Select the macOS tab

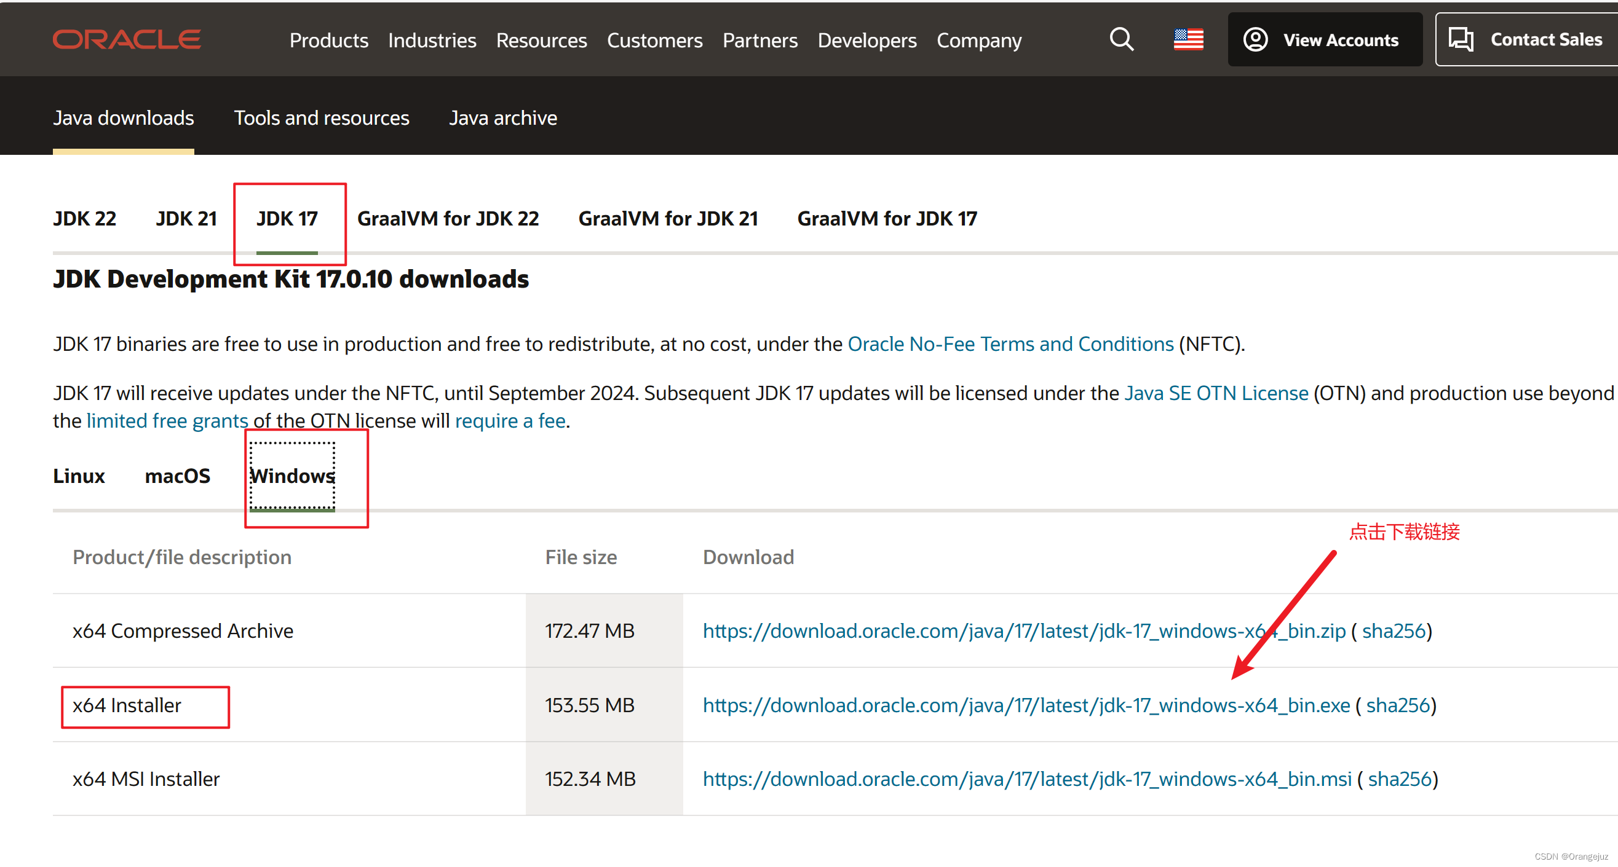tap(177, 476)
